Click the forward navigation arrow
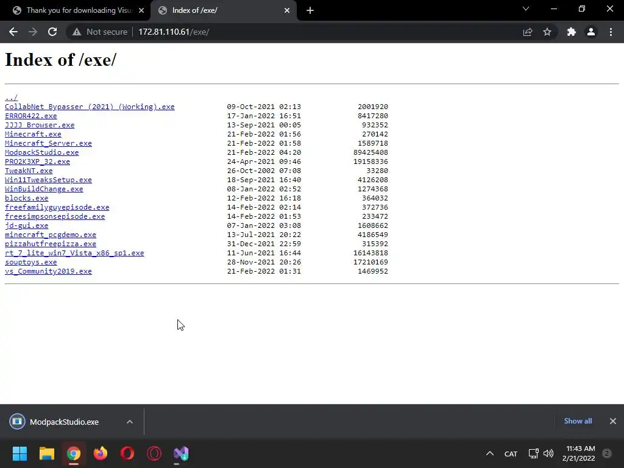624x468 pixels. [x=33, y=32]
